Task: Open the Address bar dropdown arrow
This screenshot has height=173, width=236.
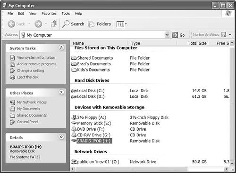Action: [x=167, y=35]
